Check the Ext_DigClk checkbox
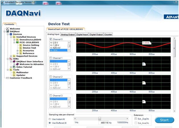 pyautogui.click(x=136, y=119)
